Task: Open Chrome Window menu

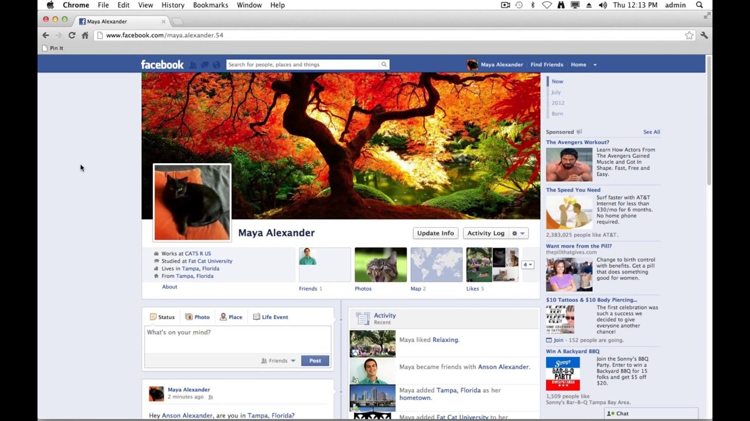Action: (249, 5)
